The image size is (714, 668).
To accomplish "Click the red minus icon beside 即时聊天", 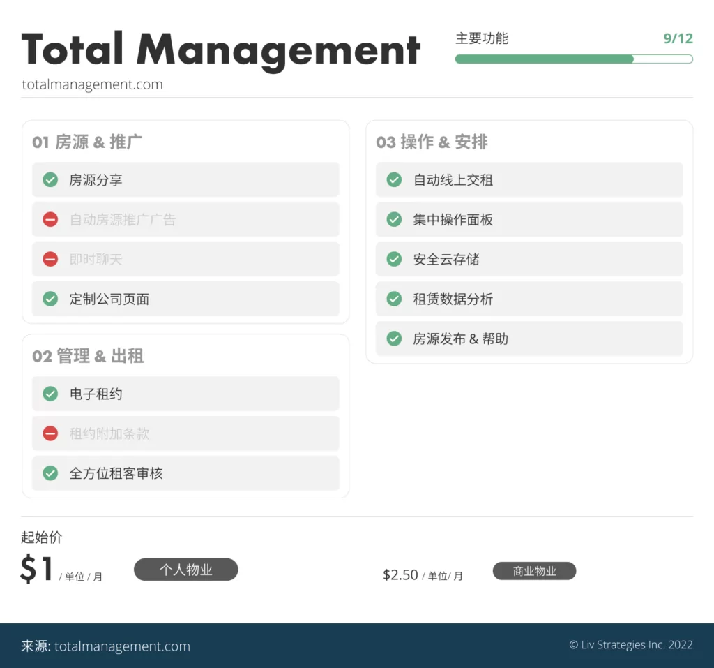I will click(50, 260).
